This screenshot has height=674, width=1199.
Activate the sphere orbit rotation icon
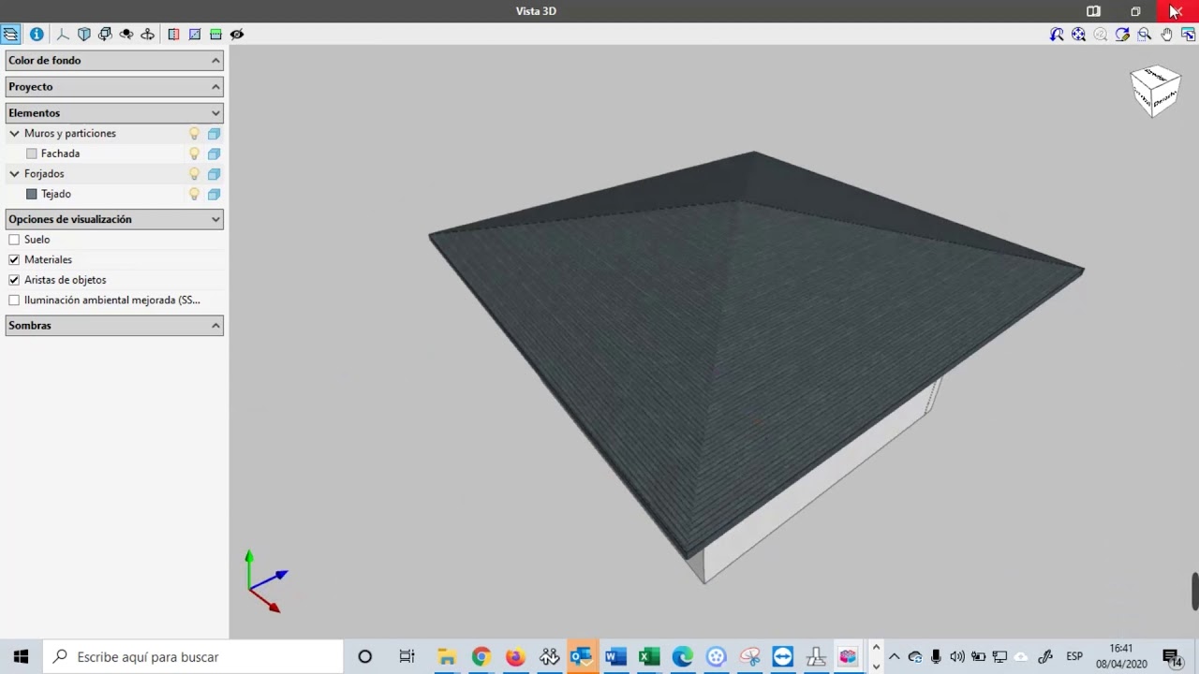pyautogui.click(x=126, y=34)
